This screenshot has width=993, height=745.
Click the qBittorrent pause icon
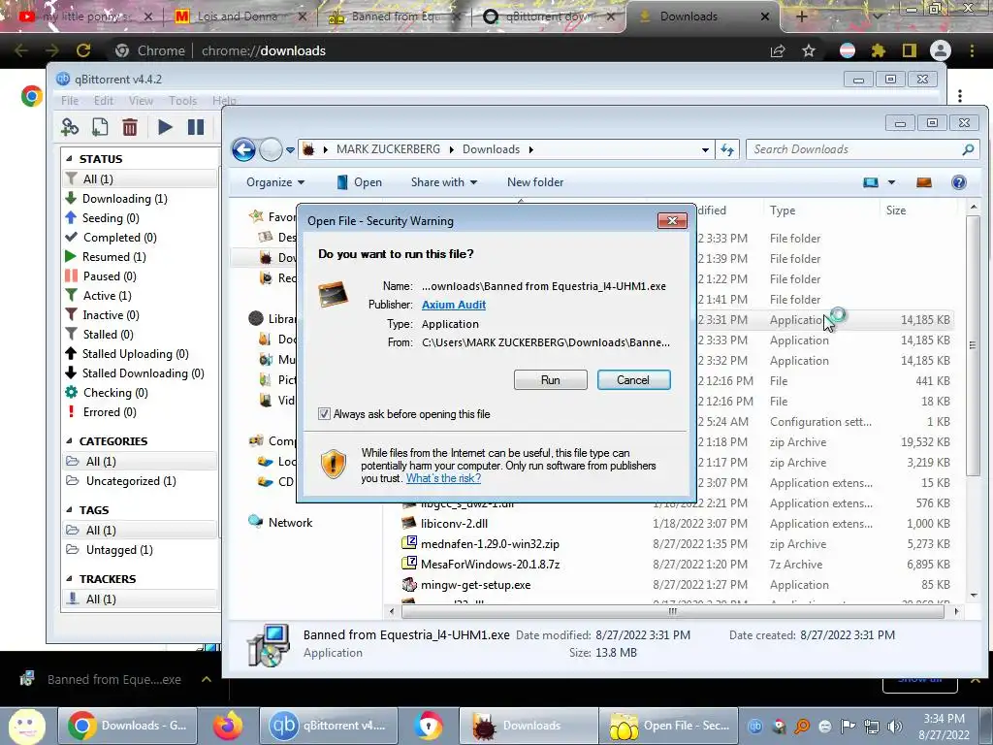196,127
